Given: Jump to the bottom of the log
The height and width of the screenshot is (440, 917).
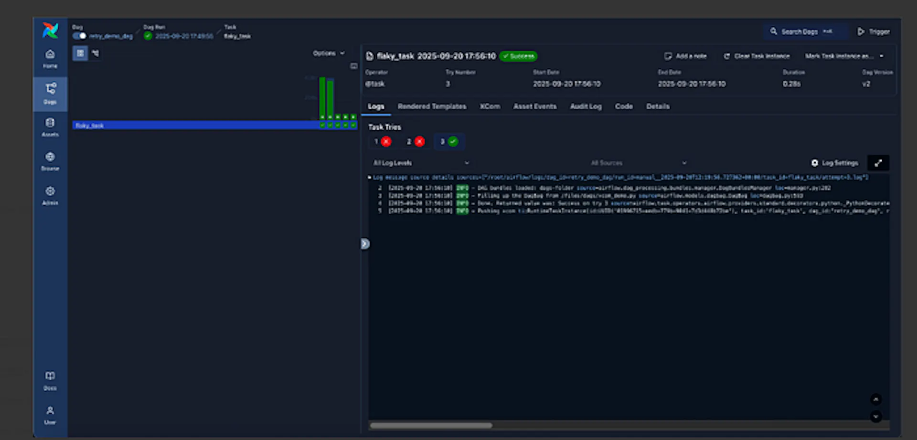Looking at the screenshot, I should tap(875, 416).
